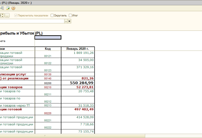Clear the field with the X button

click(x=70, y=21)
